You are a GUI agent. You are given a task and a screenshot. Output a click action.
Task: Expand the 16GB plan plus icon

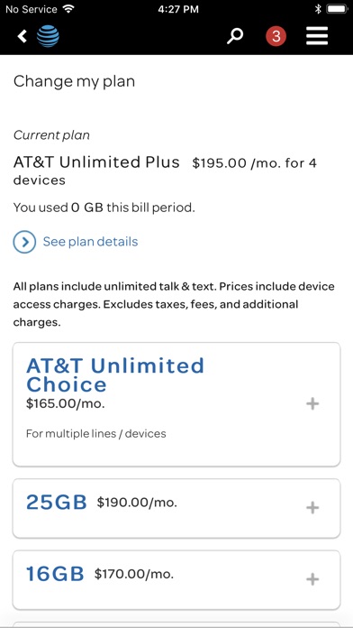click(x=312, y=579)
